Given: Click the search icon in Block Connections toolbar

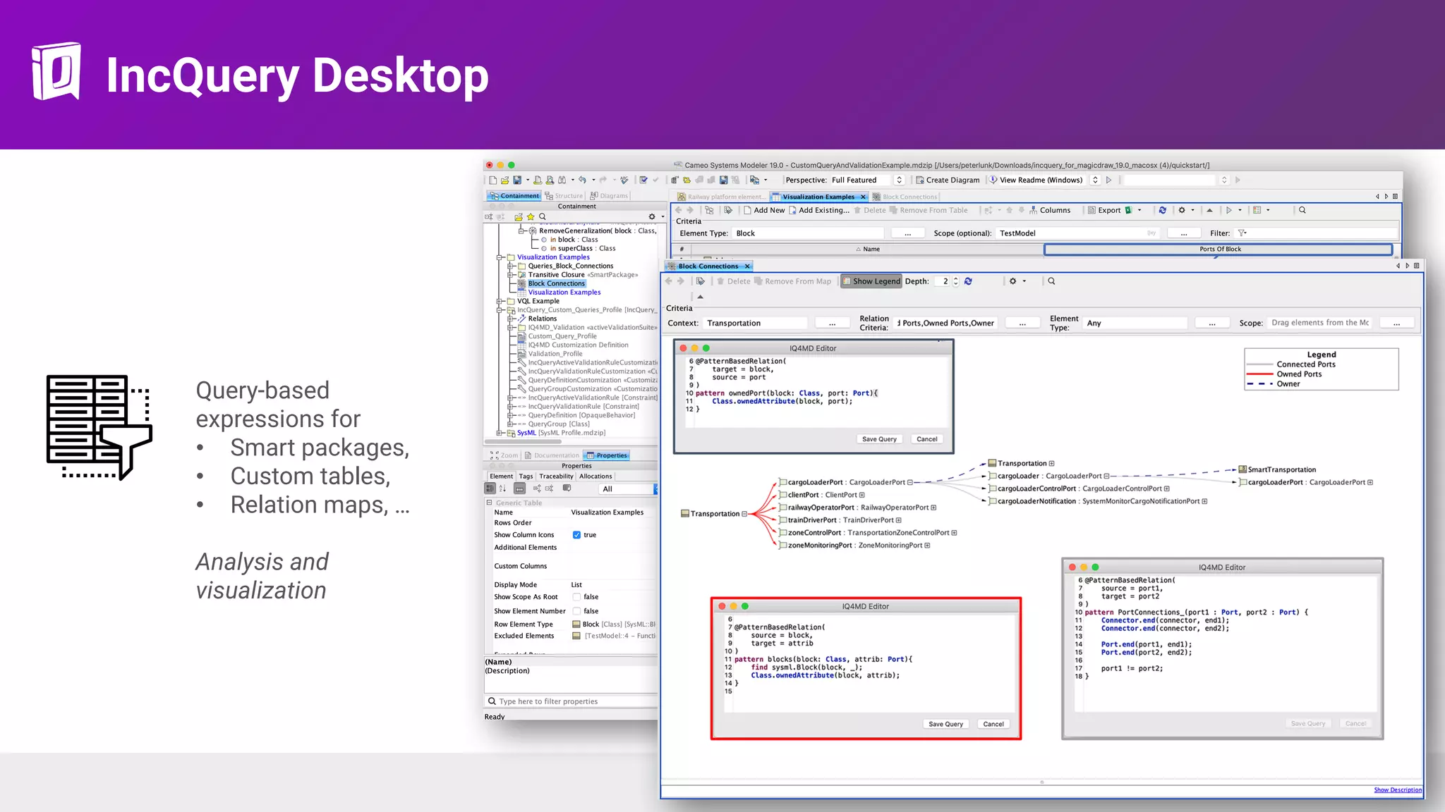Looking at the screenshot, I should (x=1051, y=281).
